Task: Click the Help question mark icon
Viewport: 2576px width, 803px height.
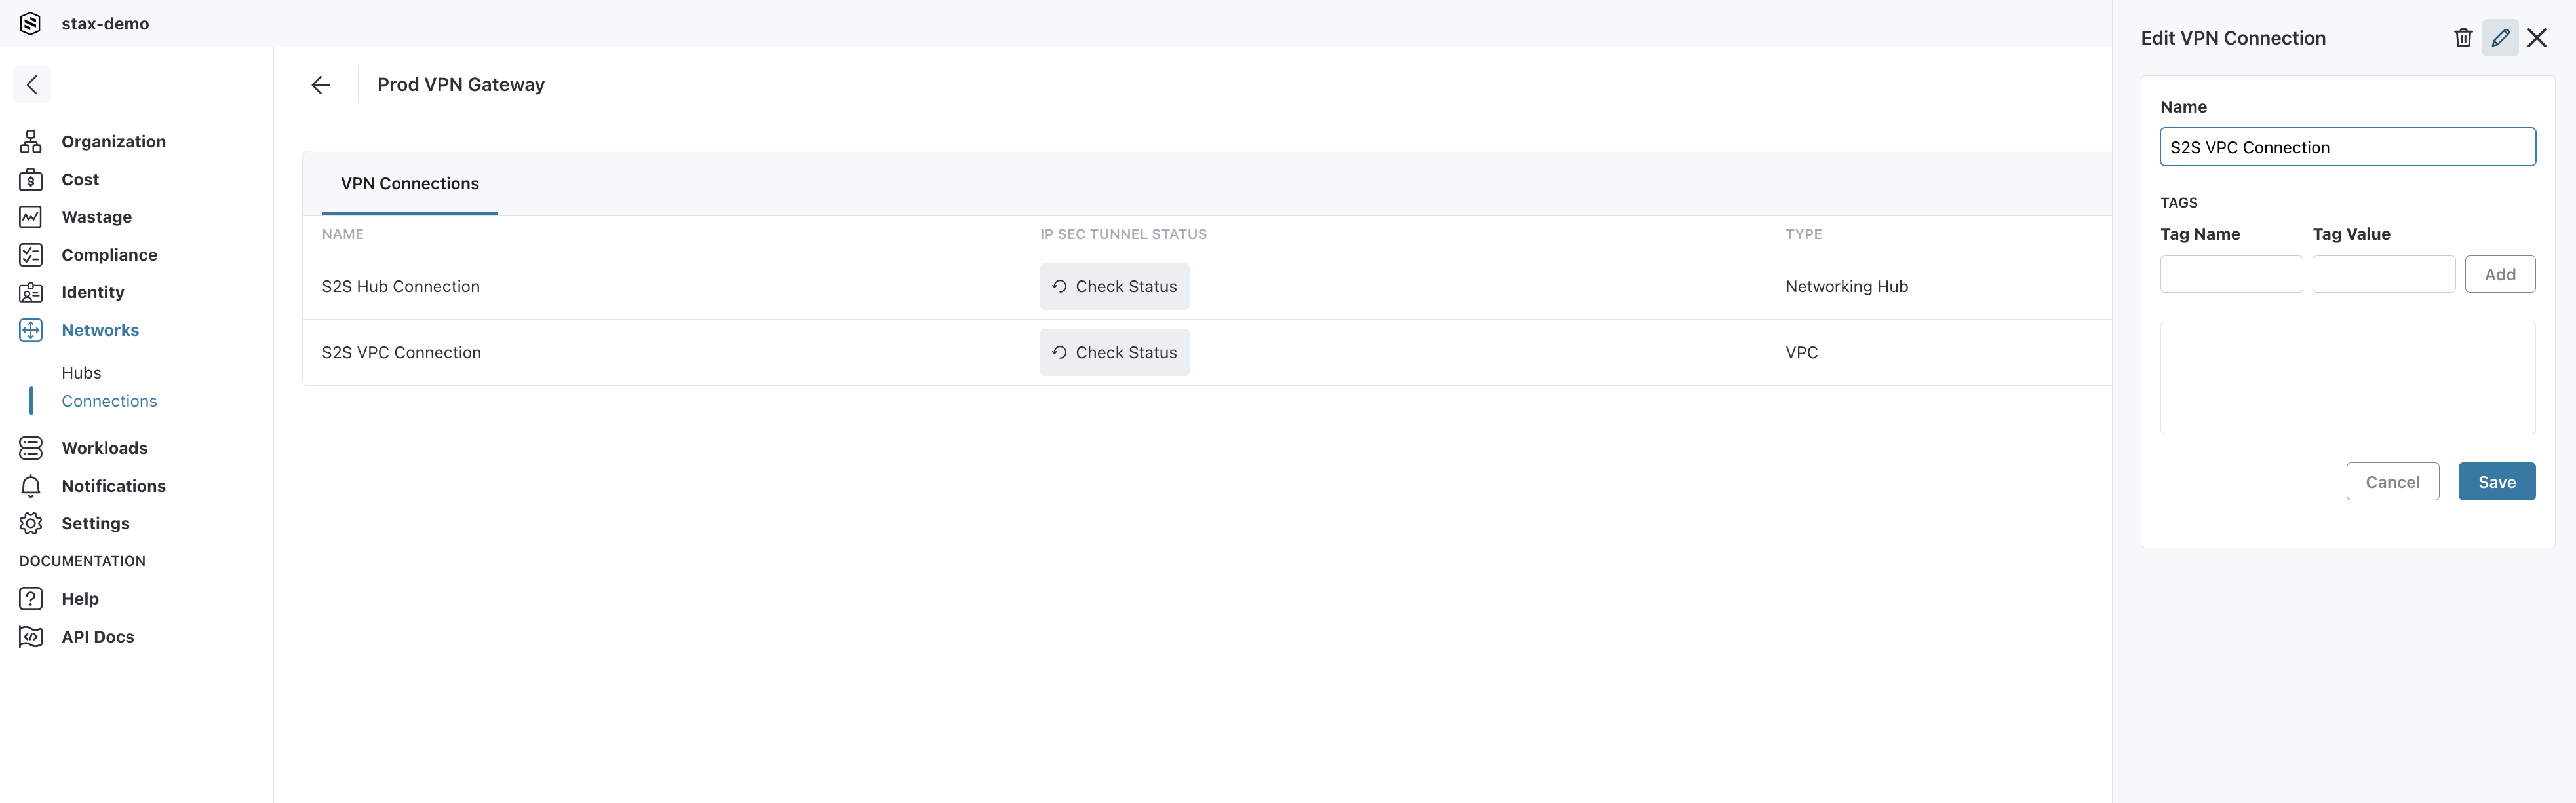Action: pyautogui.click(x=31, y=598)
